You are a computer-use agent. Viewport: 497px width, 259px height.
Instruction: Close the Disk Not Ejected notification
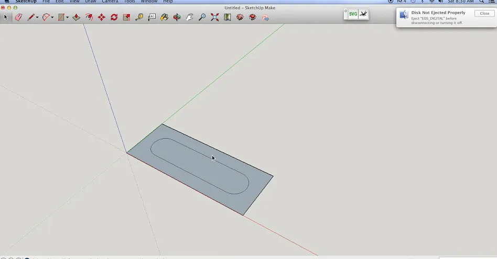484,13
